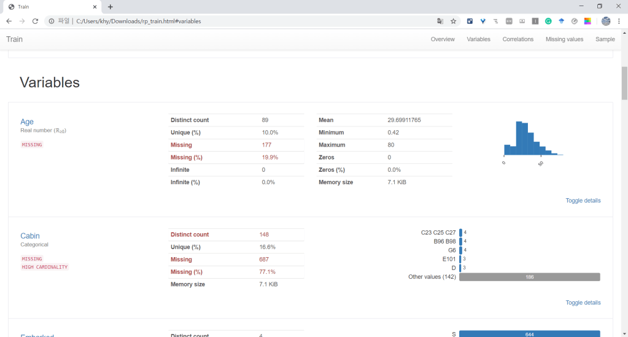Click the Cabin variable name link
The image size is (628, 337).
29,236
